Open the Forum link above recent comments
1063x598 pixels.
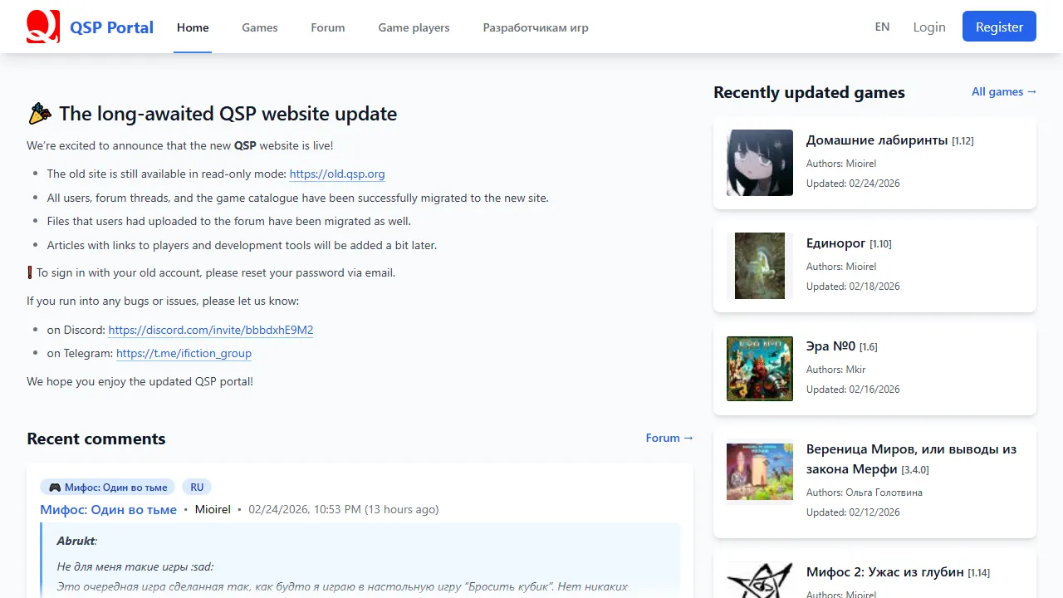click(x=669, y=438)
